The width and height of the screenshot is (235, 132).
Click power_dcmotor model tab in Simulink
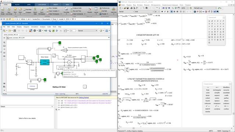tap(11, 34)
